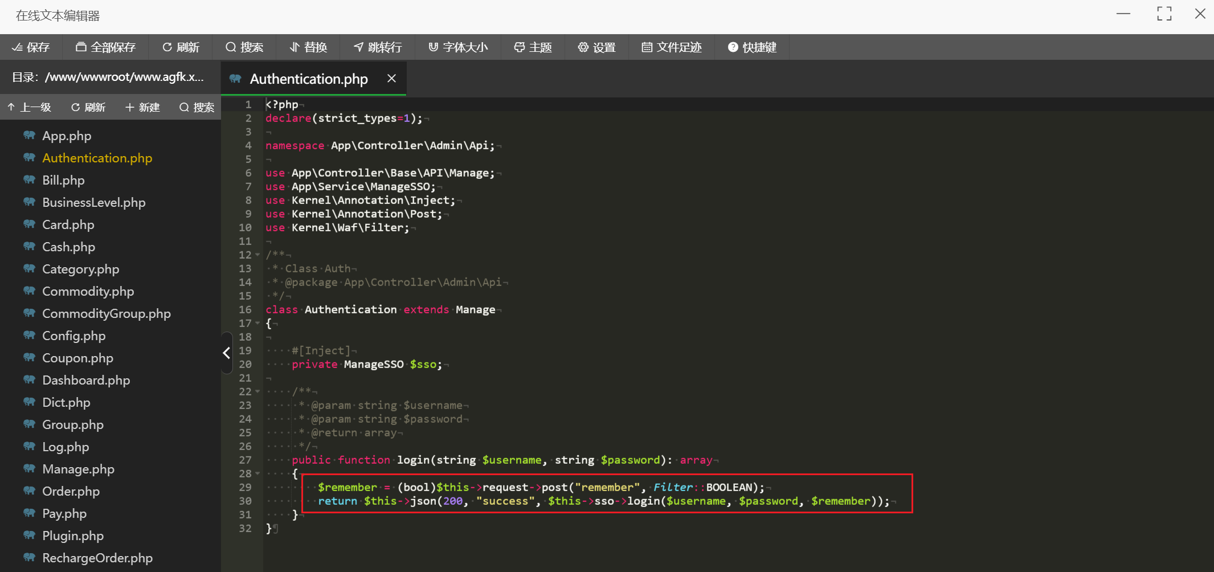Fold the class body at line 17
Viewport: 1214px width, 572px height.
[x=257, y=324]
